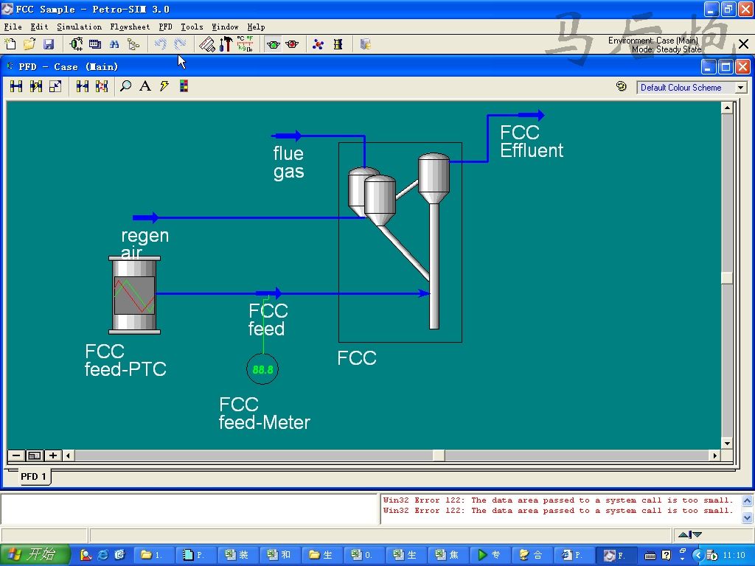755x566 pixels.
Task: Open the new case blank page icon
Action: pyautogui.click(x=10, y=44)
